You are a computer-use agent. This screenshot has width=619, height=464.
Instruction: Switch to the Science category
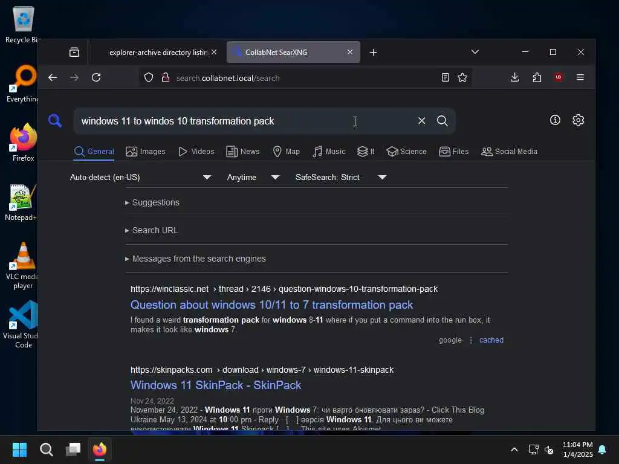[406, 152]
